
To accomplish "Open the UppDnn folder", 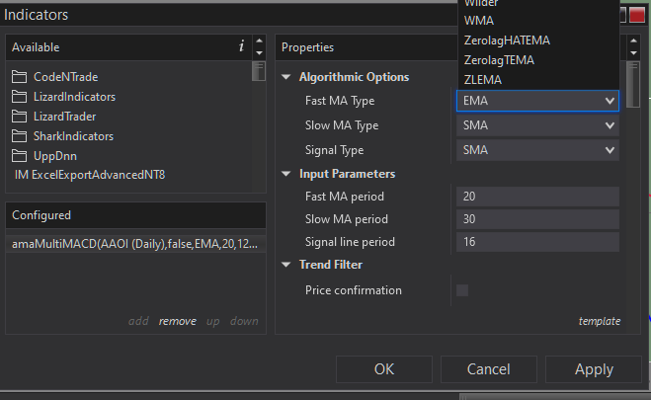I will pyautogui.click(x=44, y=156).
